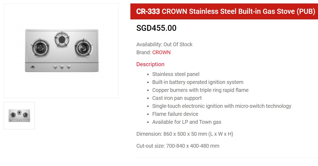318x166 pixels.
Task: Click the Crown logo on the stove photo
Action: coord(33,66)
